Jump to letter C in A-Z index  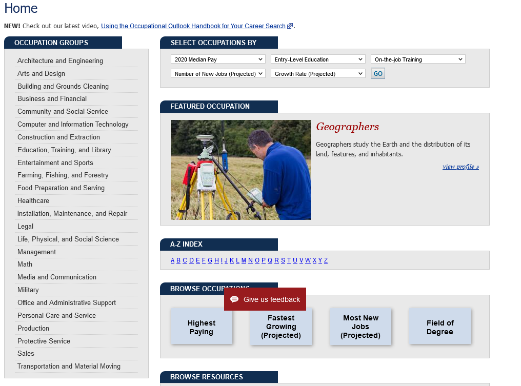click(185, 260)
